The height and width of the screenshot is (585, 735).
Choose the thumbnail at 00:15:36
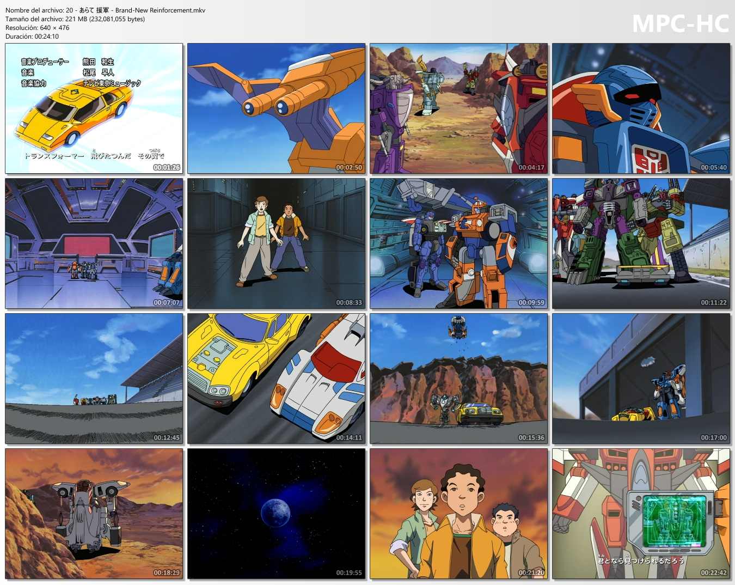pyautogui.click(x=458, y=379)
